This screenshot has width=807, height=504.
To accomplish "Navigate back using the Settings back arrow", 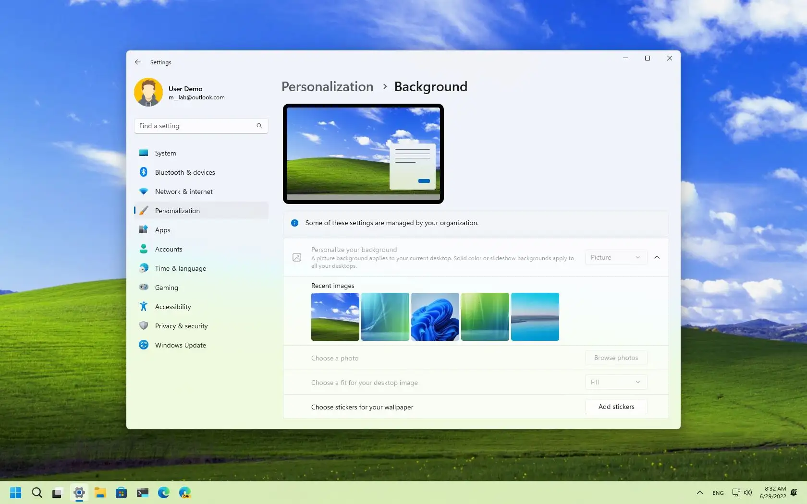I will [138, 62].
